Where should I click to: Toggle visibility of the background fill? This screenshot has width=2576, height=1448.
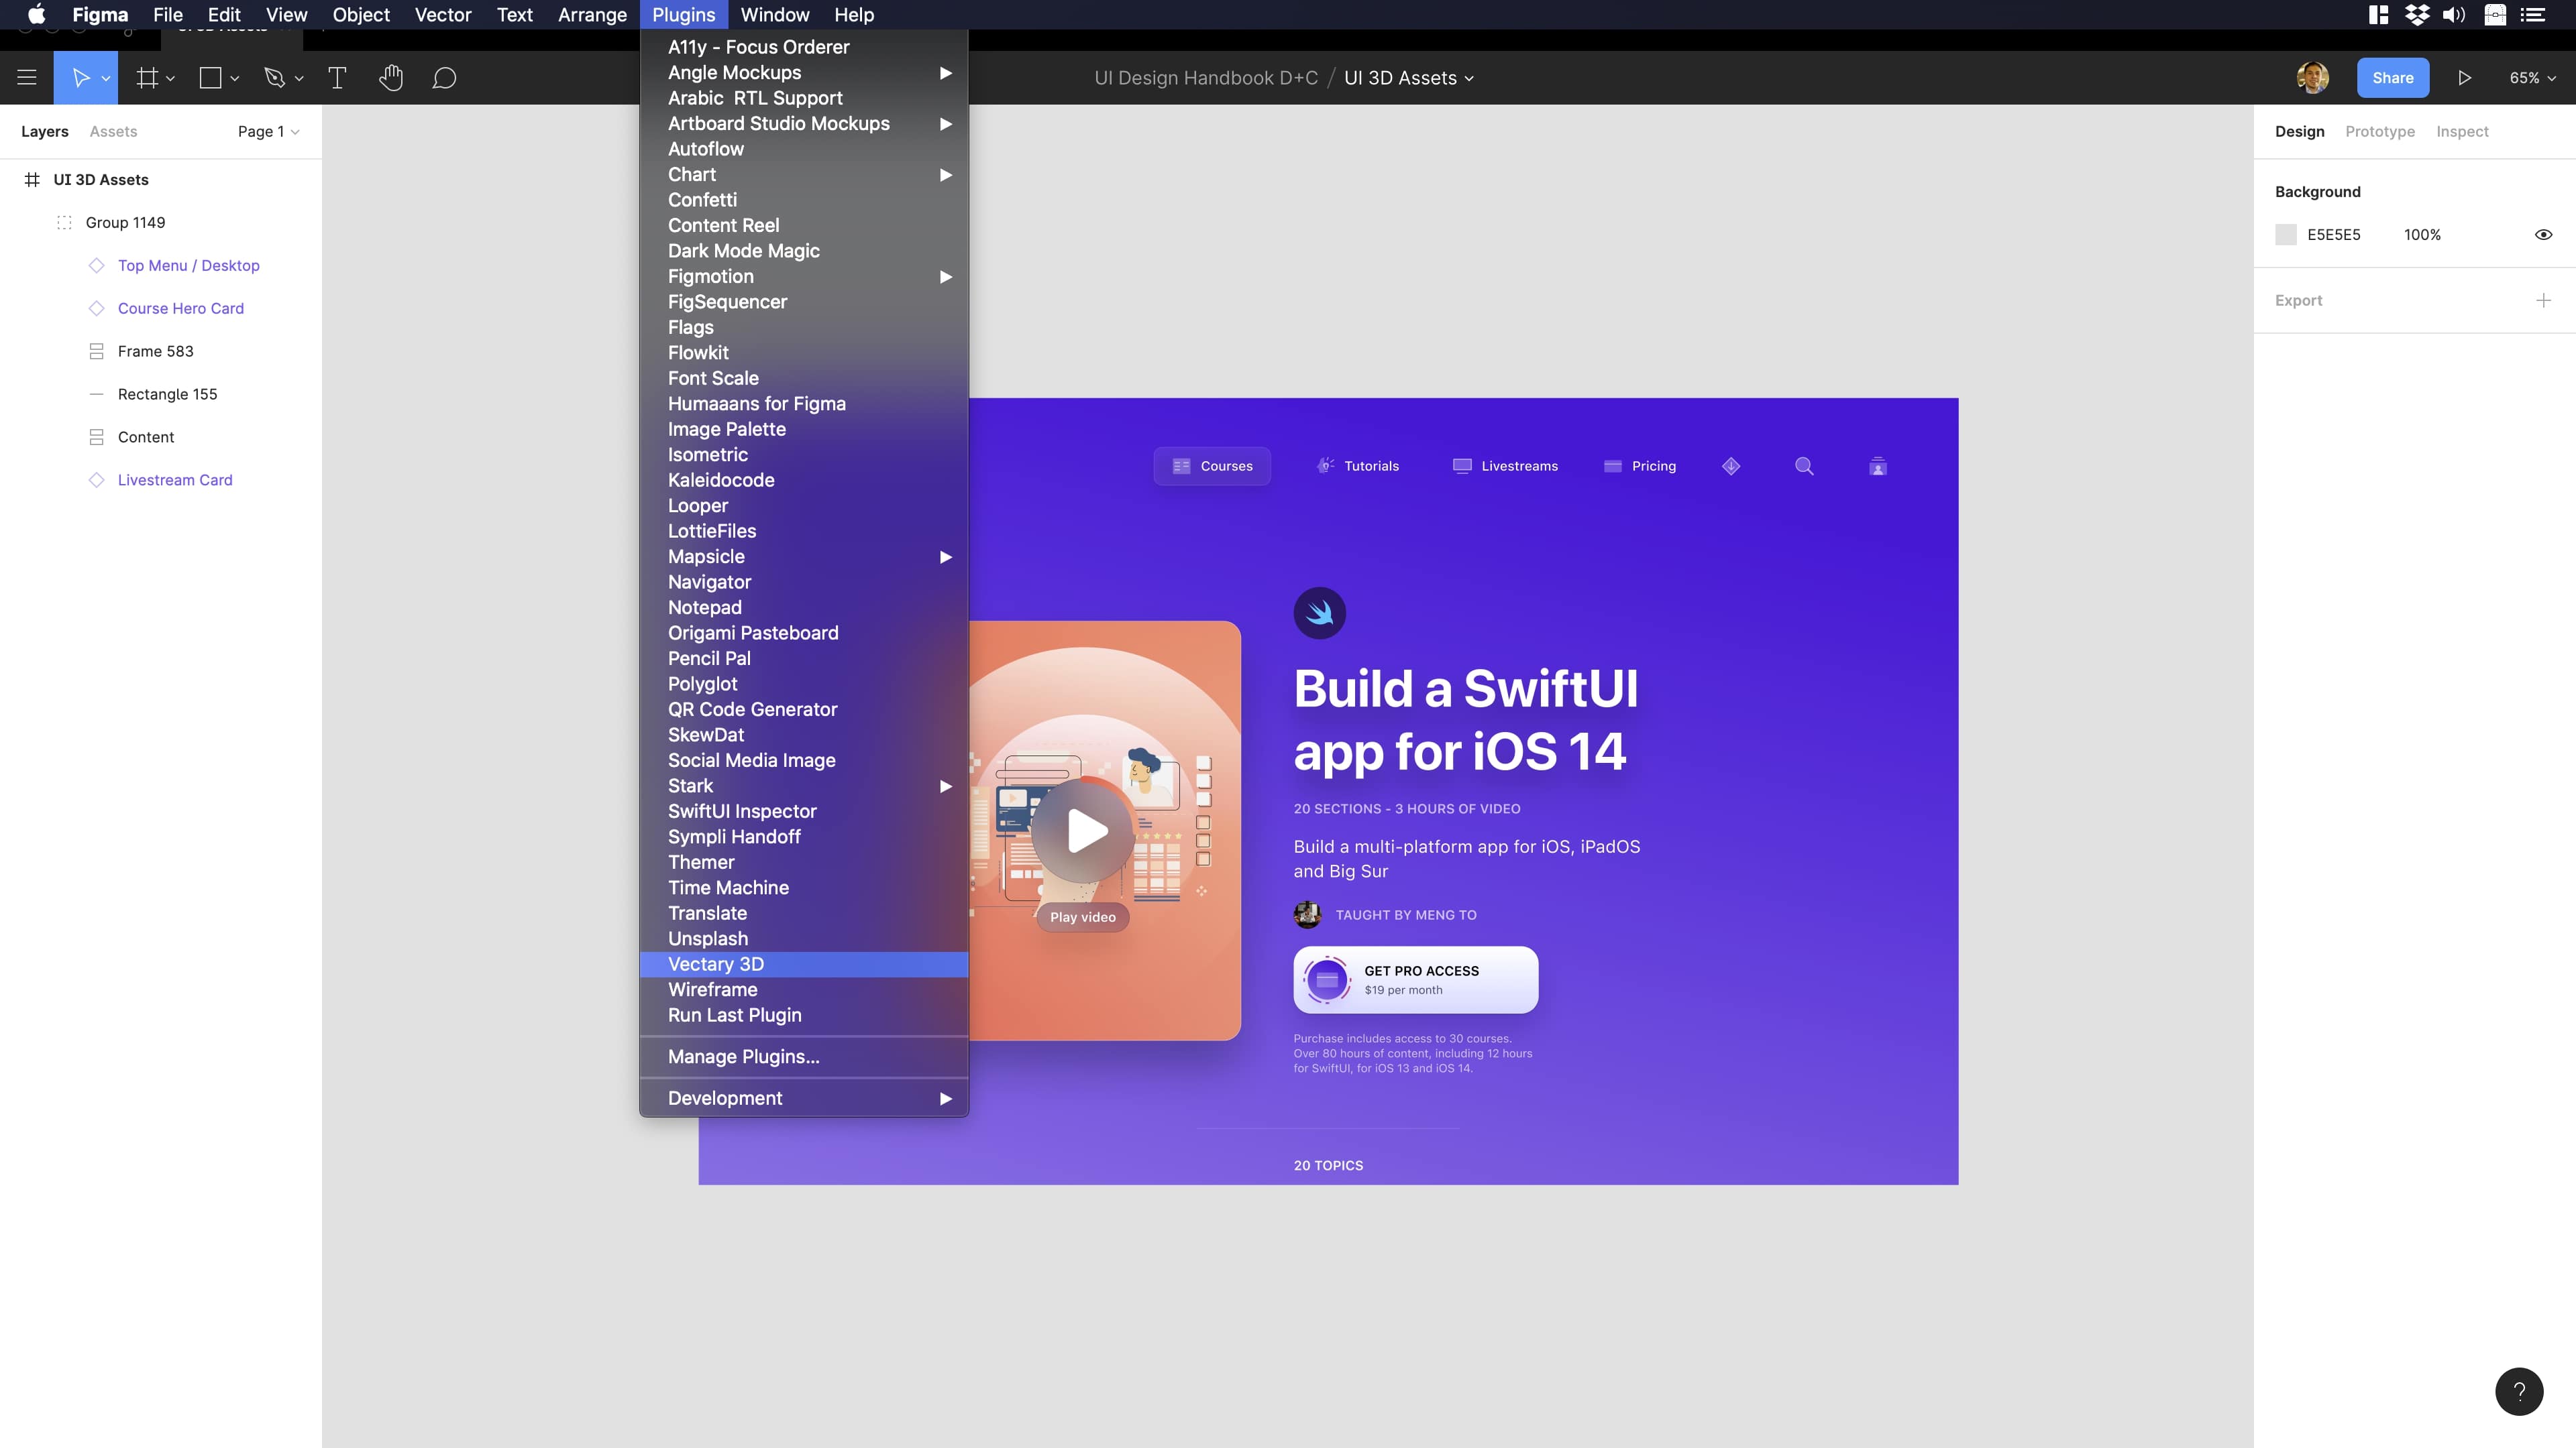2544,234
